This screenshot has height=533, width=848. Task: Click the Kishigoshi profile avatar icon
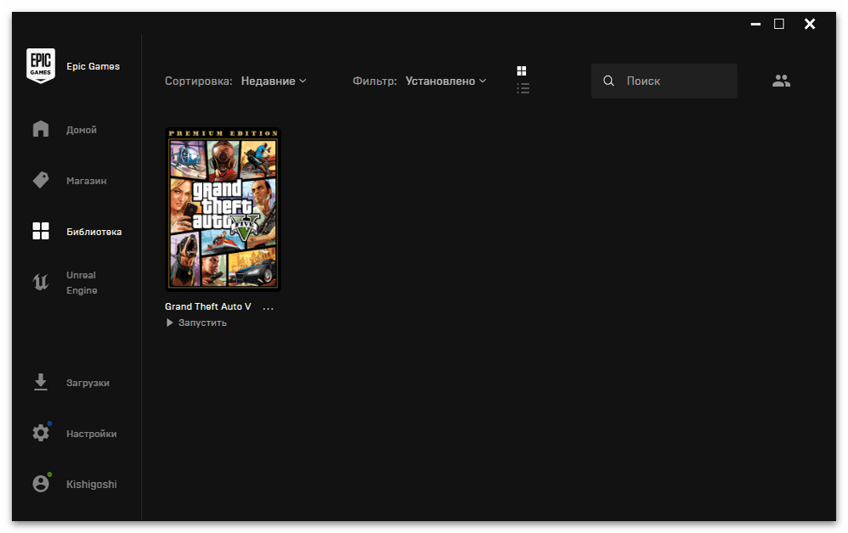[x=41, y=484]
